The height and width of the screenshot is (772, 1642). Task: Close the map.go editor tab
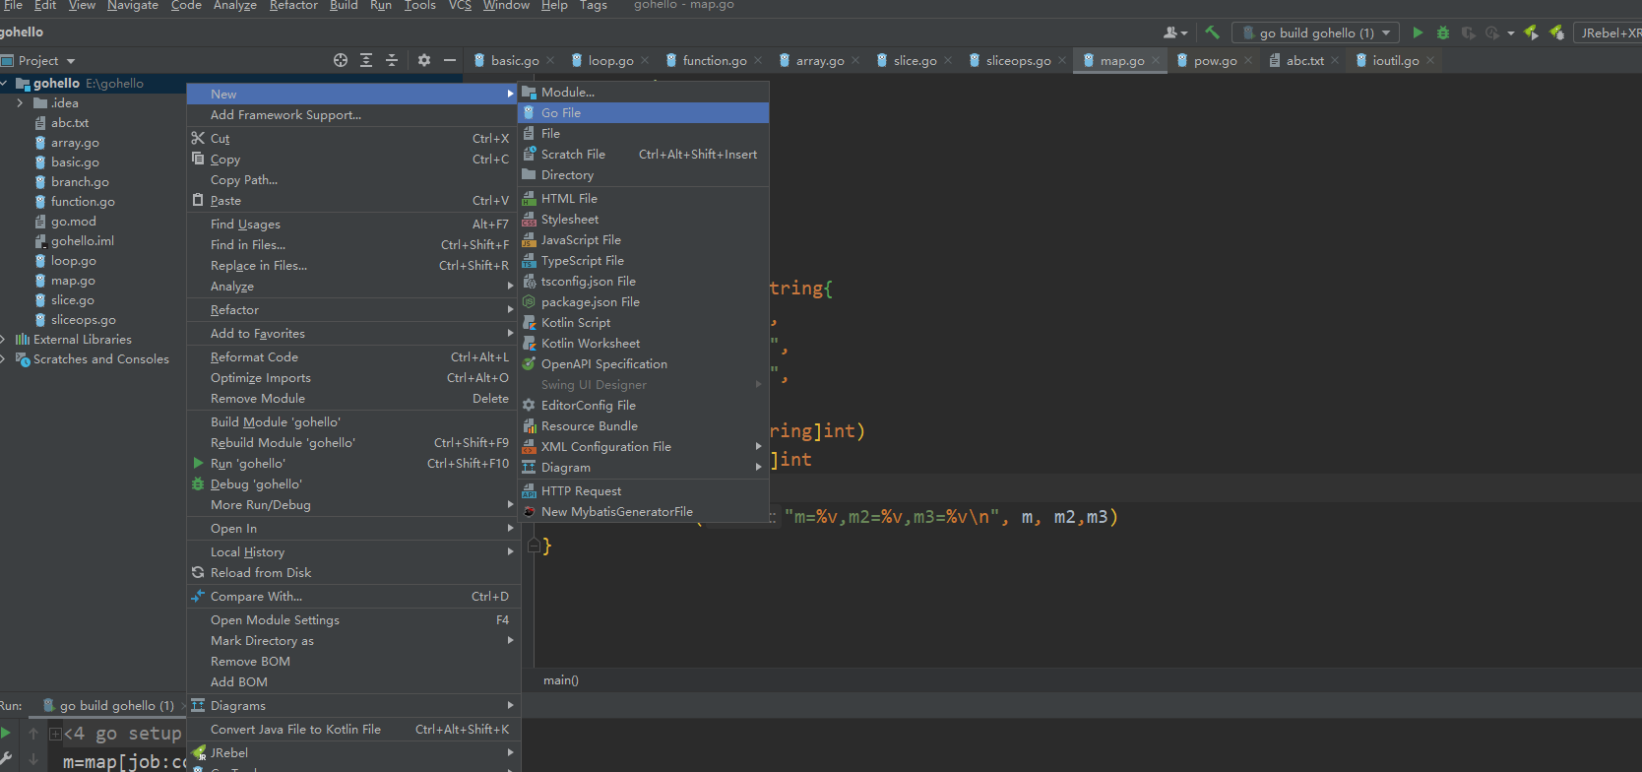pos(1156,60)
